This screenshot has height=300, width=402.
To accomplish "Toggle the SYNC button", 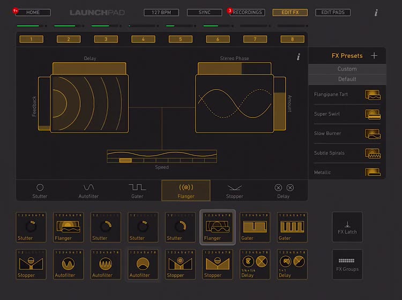I will pos(204,12).
